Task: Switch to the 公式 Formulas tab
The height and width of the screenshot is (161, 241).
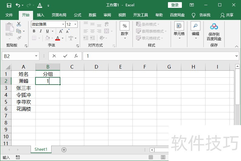Action: point(78,15)
